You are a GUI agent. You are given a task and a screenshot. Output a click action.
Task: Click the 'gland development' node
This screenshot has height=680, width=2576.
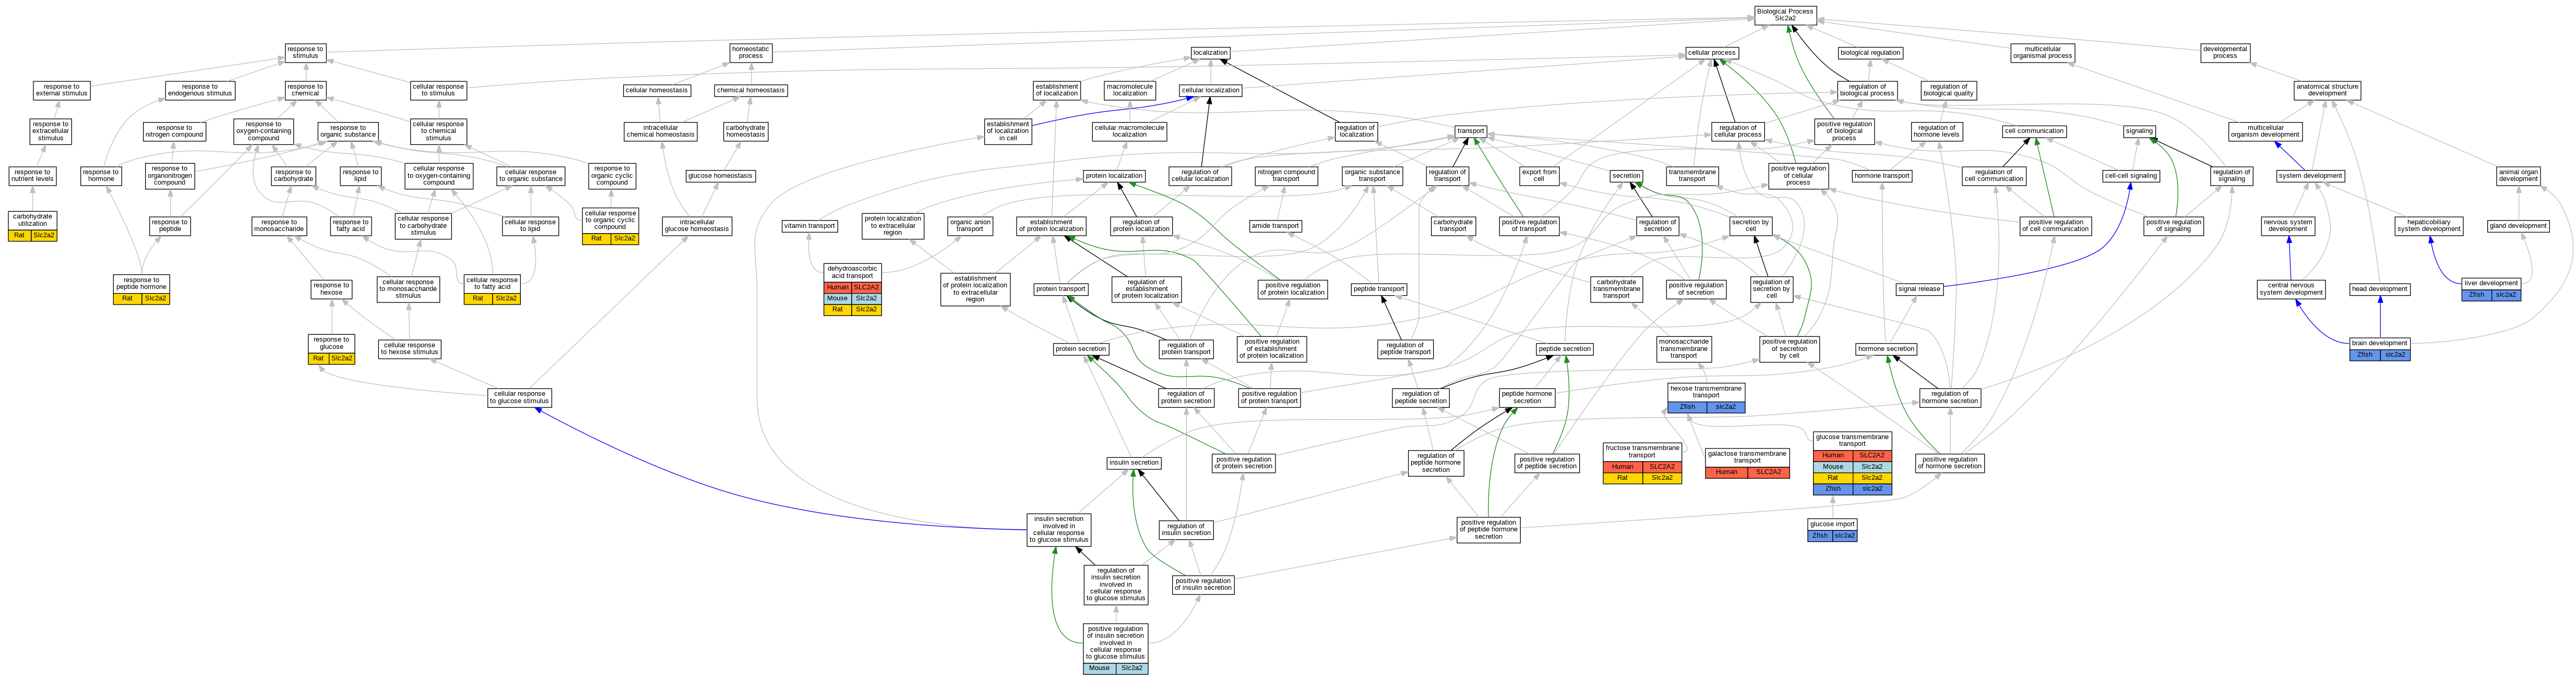(2518, 226)
